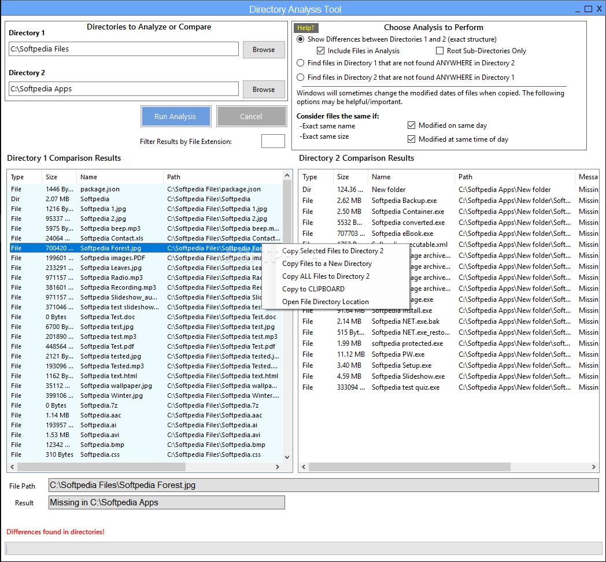This screenshot has height=562, width=606.
Task: Select the Softpedia Dir row
Action: click(x=146, y=199)
